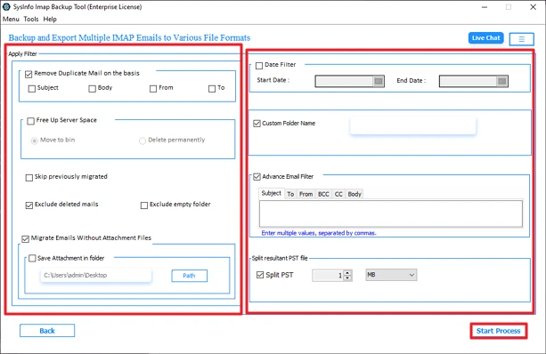This screenshot has height=354, width=546.
Task: Switch to the BCC filter tab
Action: [323, 194]
